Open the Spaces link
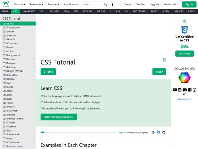 point(128,4)
